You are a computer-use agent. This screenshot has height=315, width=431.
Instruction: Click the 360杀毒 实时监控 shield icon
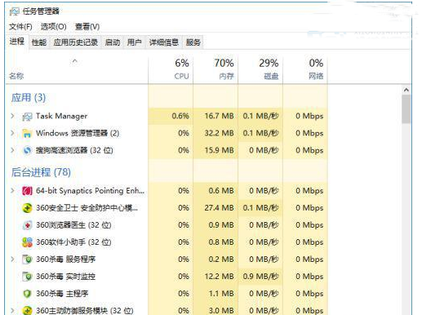(x=27, y=277)
